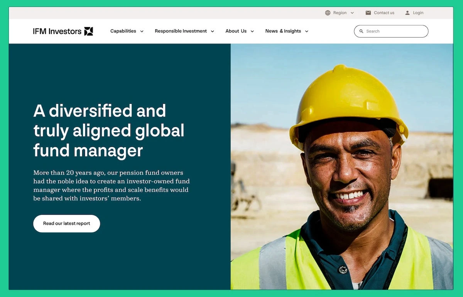Open the Responsible Investment menu
The height and width of the screenshot is (297, 463).
pyautogui.click(x=181, y=31)
